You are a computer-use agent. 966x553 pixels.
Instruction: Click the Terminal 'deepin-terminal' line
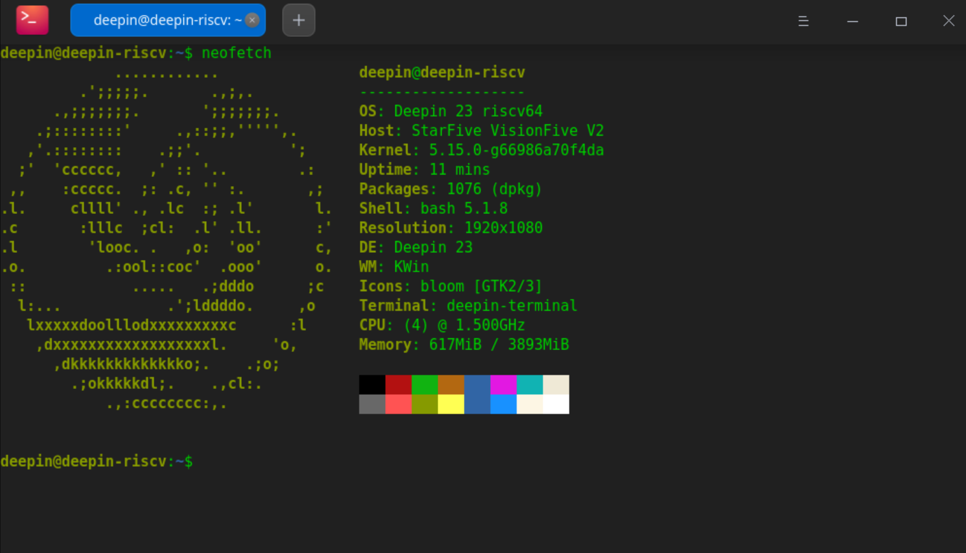point(468,306)
